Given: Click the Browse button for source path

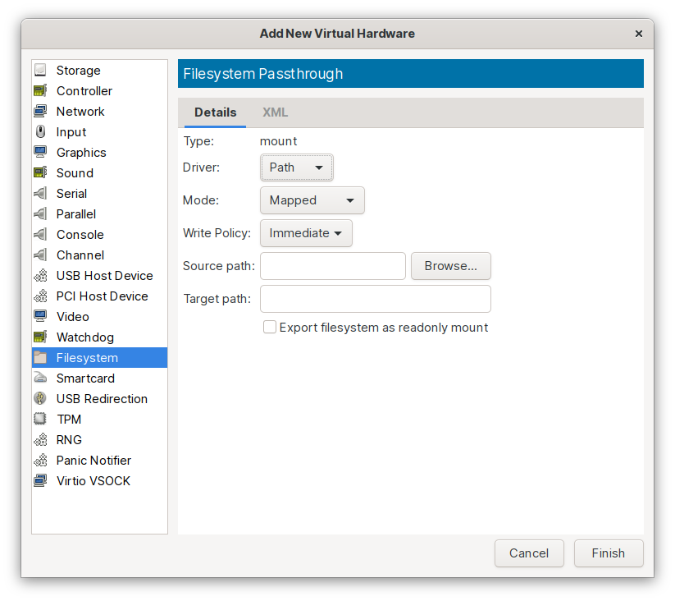Looking at the screenshot, I should 450,265.
